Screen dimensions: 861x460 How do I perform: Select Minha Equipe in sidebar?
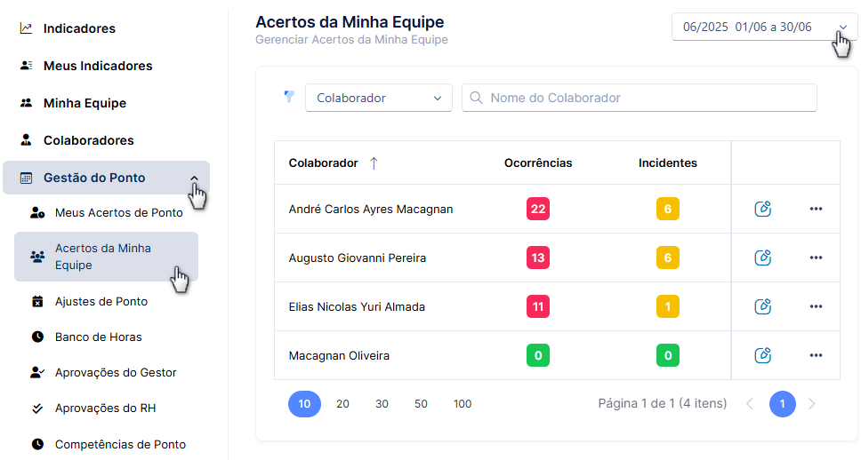(x=84, y=103)
